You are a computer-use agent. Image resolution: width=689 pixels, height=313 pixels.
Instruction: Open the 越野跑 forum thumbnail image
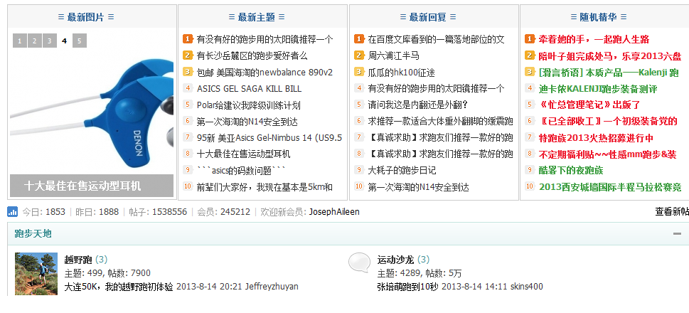[x=36, y=273]
